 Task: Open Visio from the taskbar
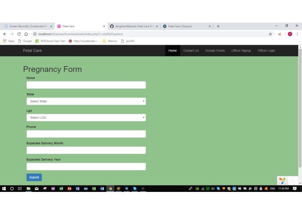(x=77, y=189)
